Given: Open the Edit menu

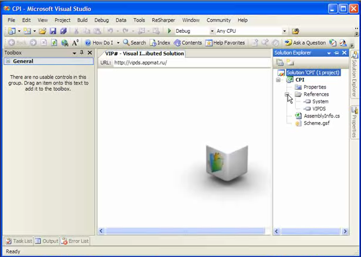Looking at the screenshot, I should click(x=26, y=21).
